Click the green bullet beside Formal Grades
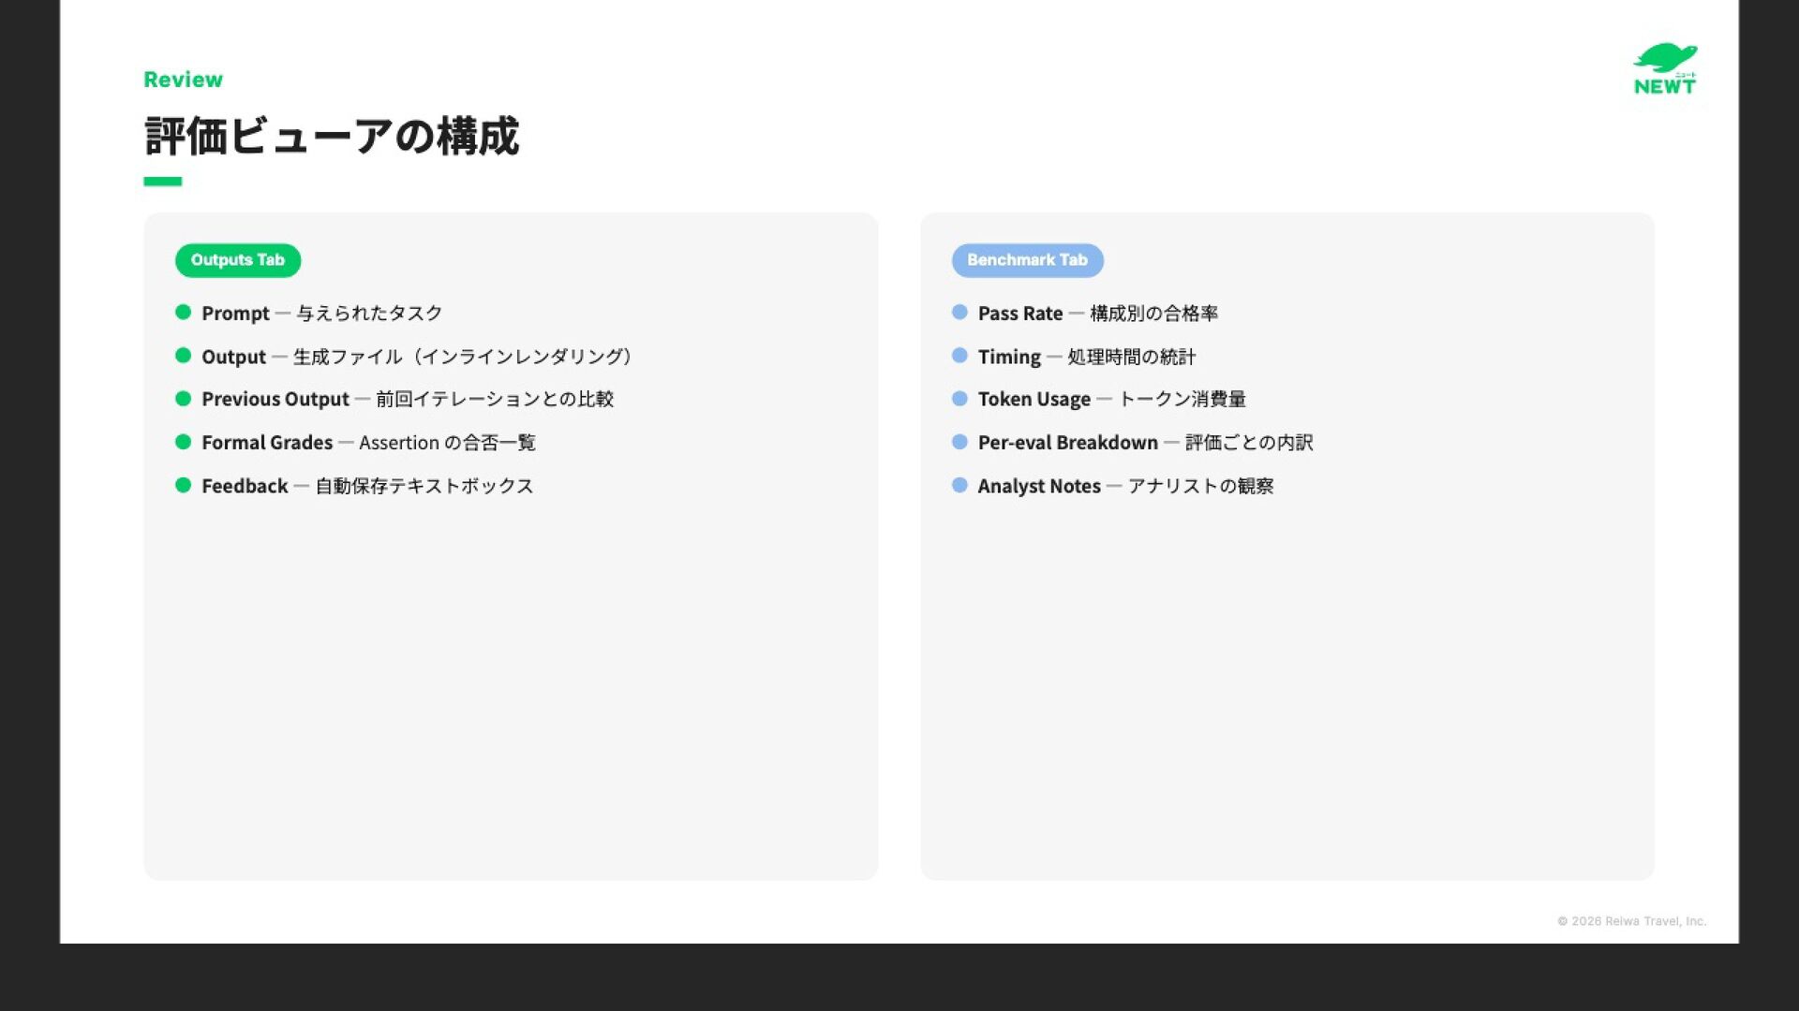Viewport: 1799px width, 1011px height. [184, 442]
